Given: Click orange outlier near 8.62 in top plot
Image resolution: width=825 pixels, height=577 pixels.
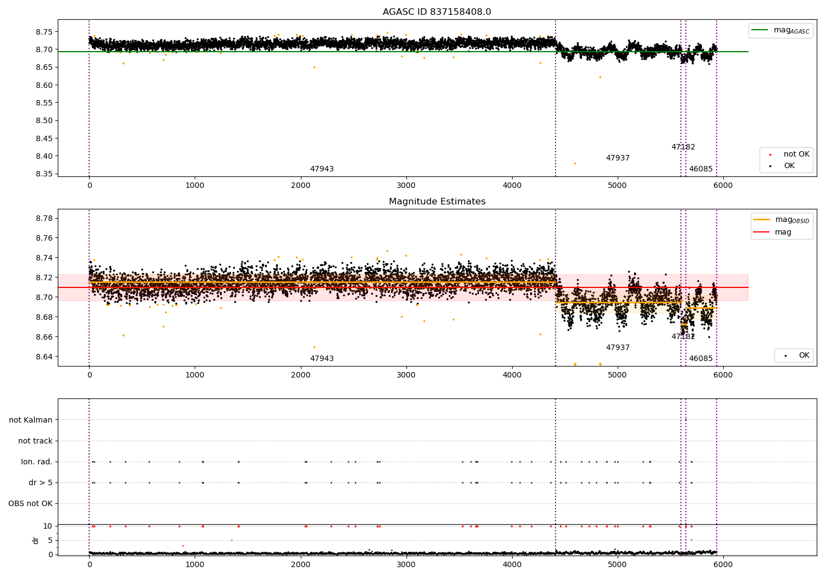Looking at the screenshot, I should point(600,77).
